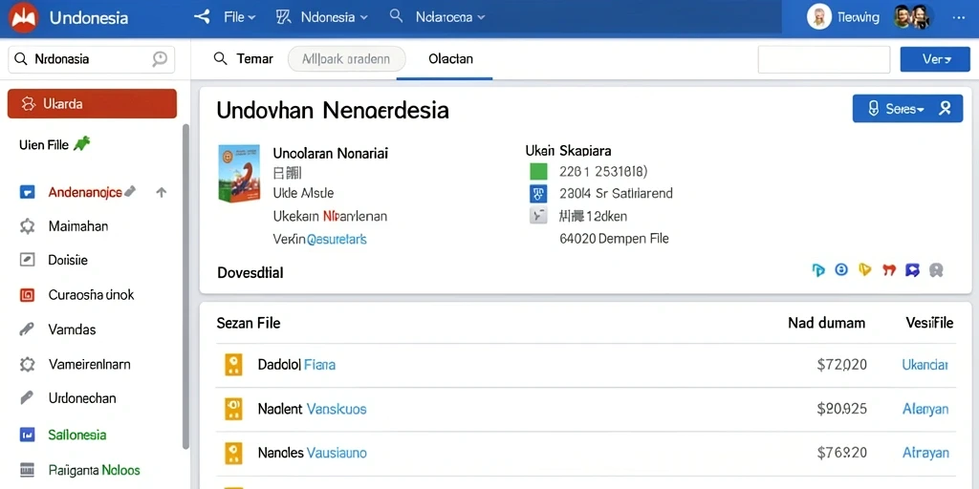Viewport: 979px width, 489px height.
Task: Select the Maimahan gear icon in sidebar
Action: [27, 225]
